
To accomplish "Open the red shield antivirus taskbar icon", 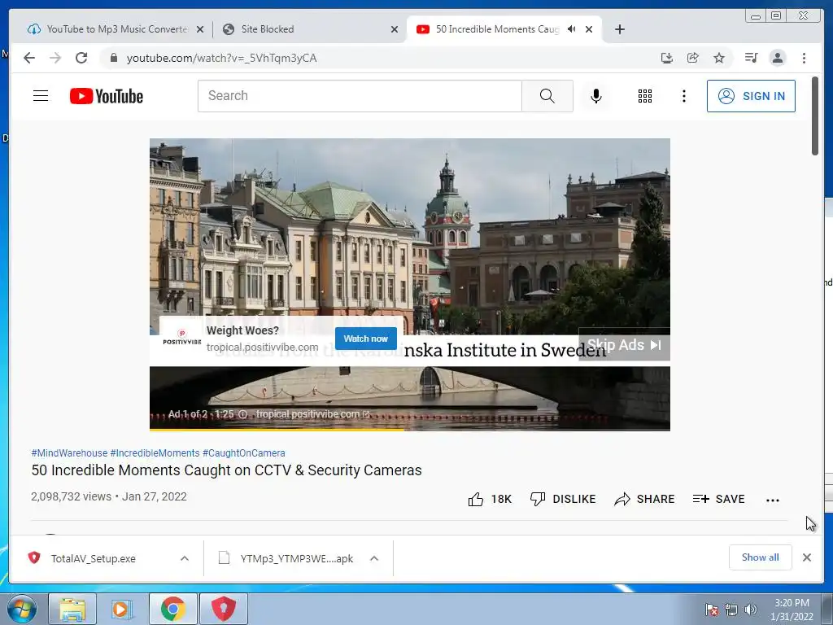I will pyautogui.click(x=224, y=609).
